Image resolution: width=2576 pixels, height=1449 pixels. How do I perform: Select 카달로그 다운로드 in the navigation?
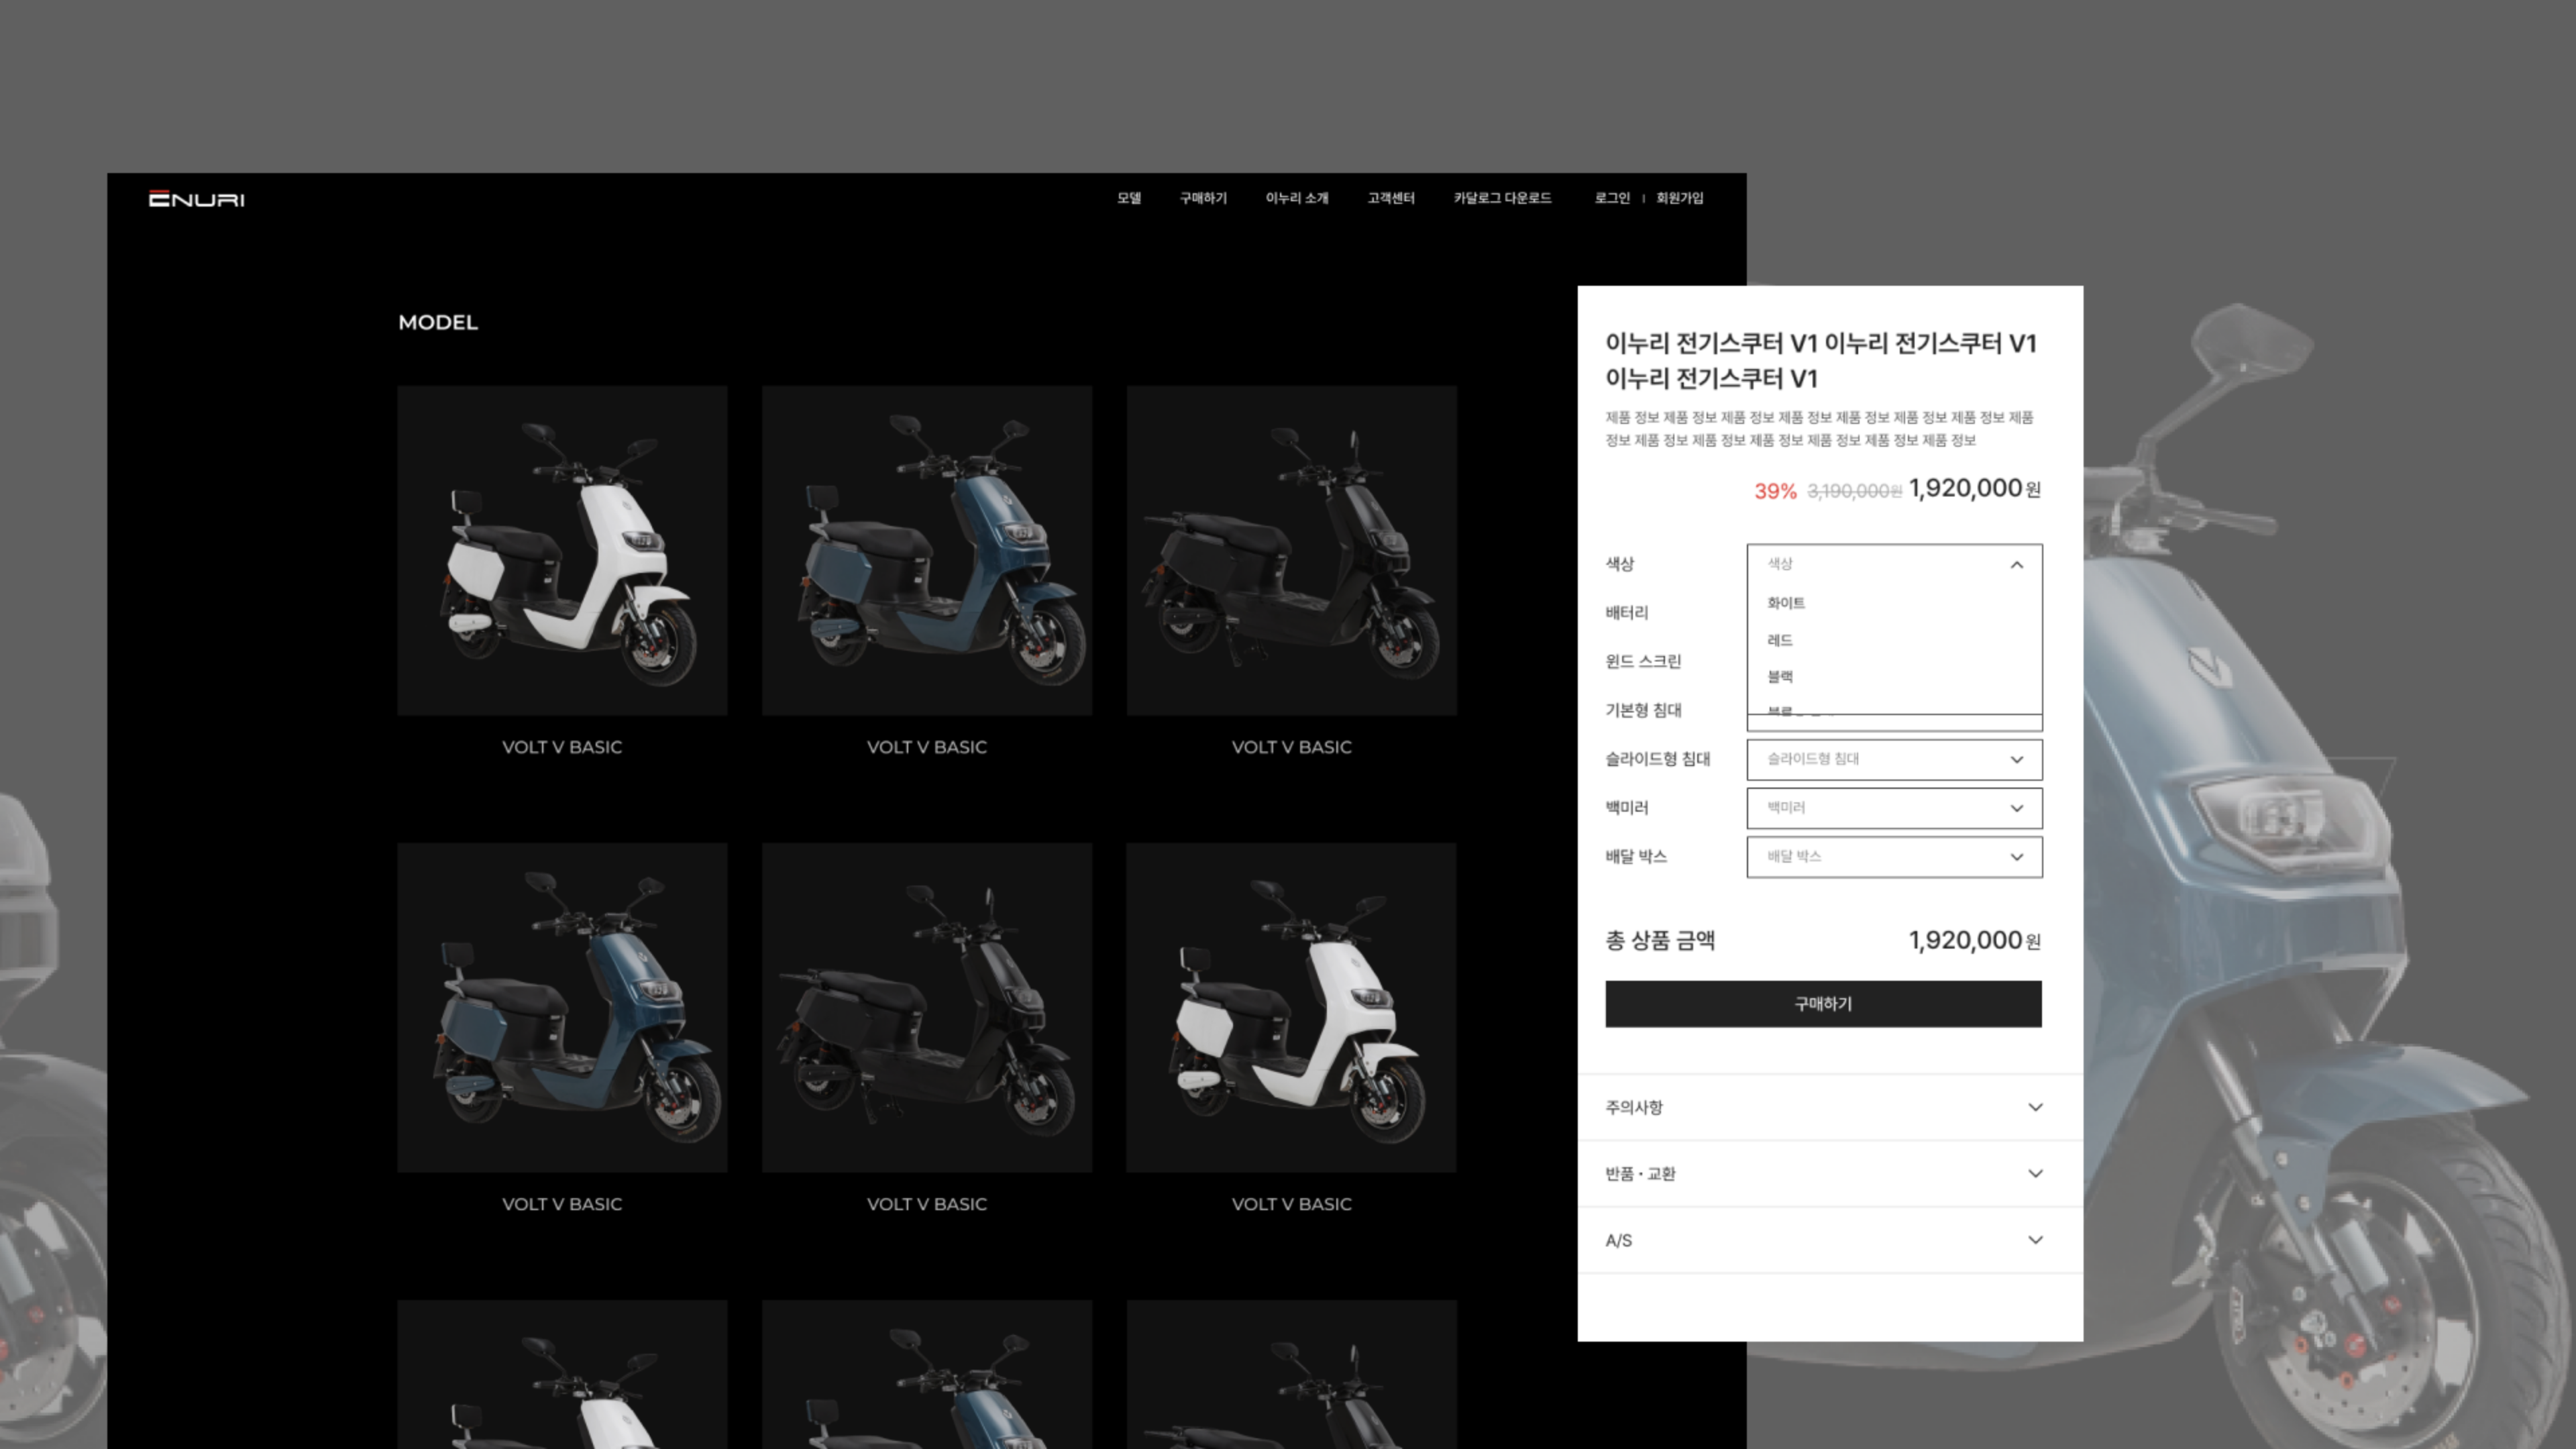1502,198
